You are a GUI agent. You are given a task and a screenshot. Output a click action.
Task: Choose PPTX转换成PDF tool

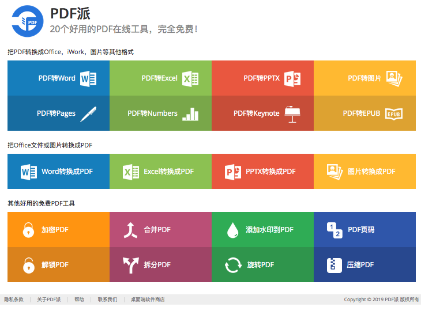[x=262, y=171]
